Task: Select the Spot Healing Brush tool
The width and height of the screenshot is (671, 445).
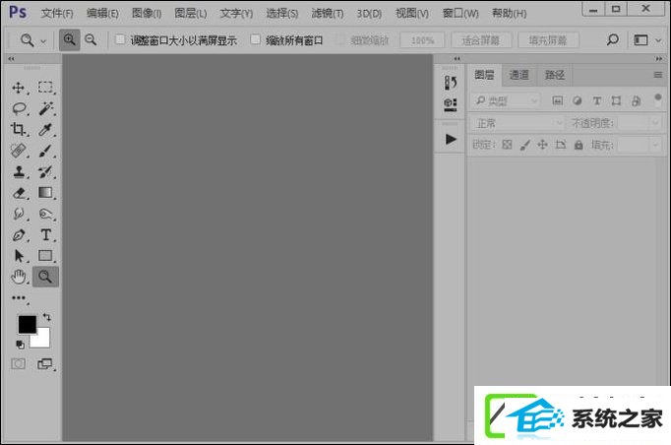Action: tap(19, 151)
